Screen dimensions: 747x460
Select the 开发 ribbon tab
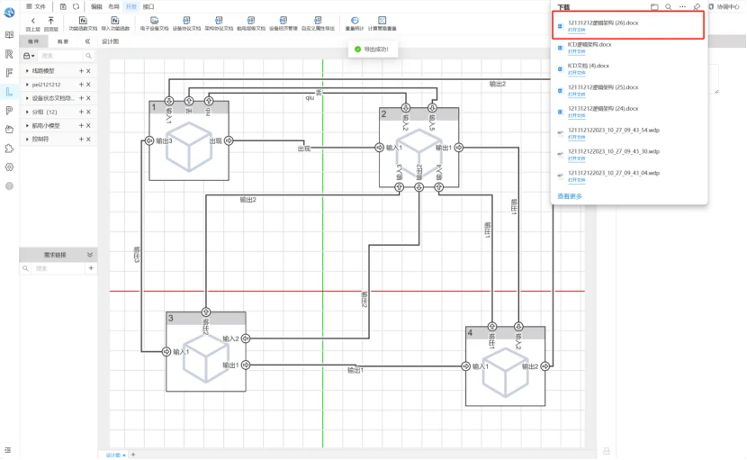(x=131, y=6)
